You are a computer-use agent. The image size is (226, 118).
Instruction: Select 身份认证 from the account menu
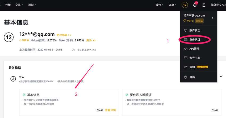pyautogui.click(x=195, y=40)
